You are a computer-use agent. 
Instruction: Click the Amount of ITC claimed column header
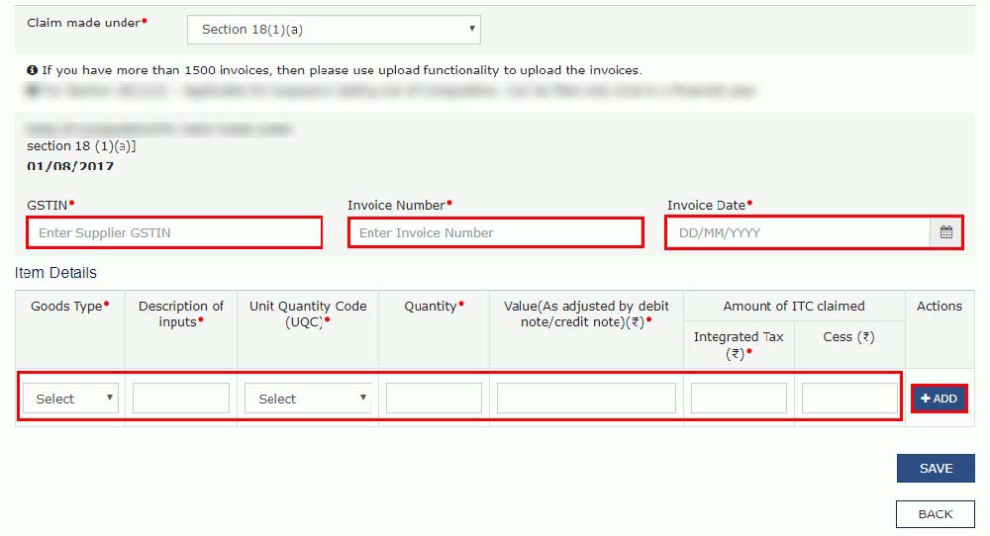click(794, 307)
